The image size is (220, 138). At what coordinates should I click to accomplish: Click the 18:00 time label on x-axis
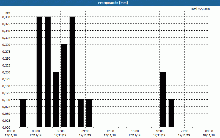[160, 131]
